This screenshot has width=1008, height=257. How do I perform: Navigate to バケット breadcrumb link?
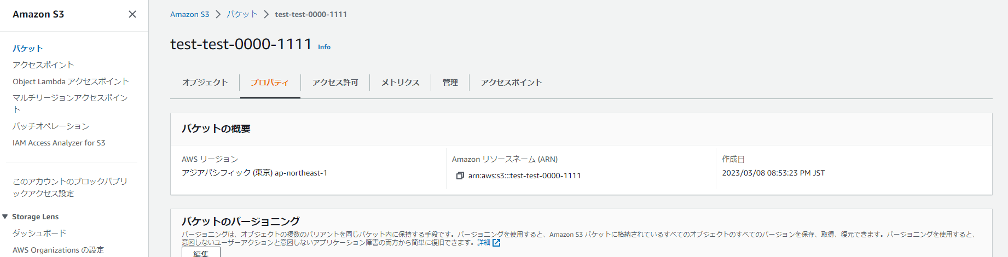click(242, 14)
